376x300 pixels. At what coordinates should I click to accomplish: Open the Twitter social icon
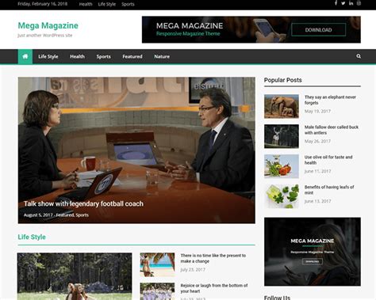[343, 3]
